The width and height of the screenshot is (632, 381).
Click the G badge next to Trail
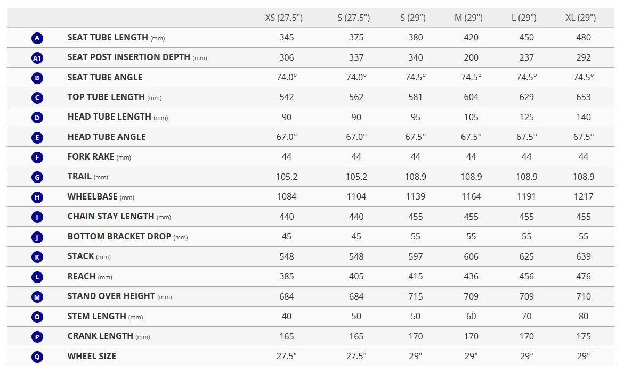click(37, 177)
